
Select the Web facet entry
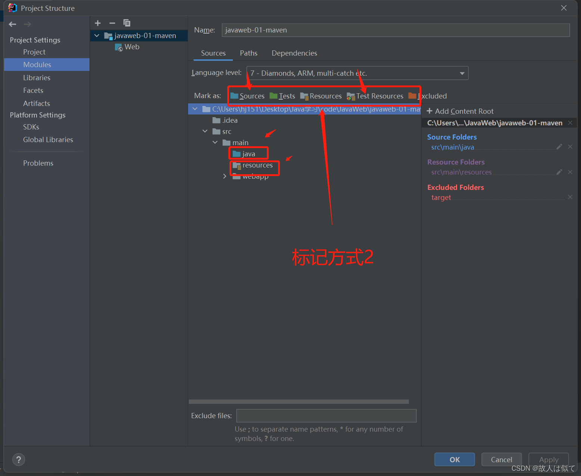click(127, 47)
